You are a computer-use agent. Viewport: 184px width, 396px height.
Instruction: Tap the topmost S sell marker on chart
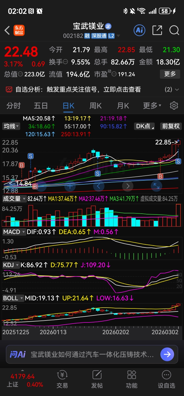30,155
